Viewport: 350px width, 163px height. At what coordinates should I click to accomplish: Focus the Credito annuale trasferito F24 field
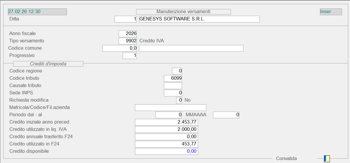[x=167, y=137]
